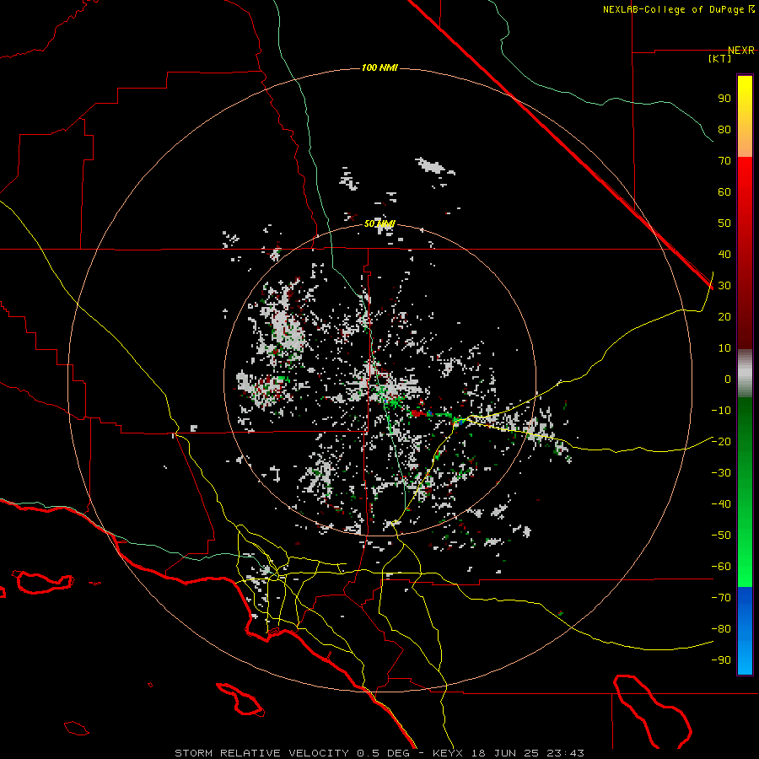Click the NEXR label above the color scale
This screenshot has width=759, height=759.
741,51
